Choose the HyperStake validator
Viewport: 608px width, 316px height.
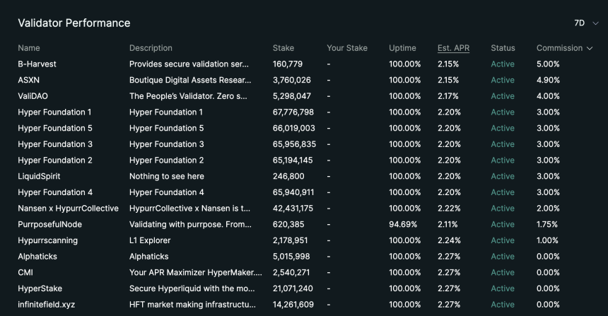(x=40, y=288)
